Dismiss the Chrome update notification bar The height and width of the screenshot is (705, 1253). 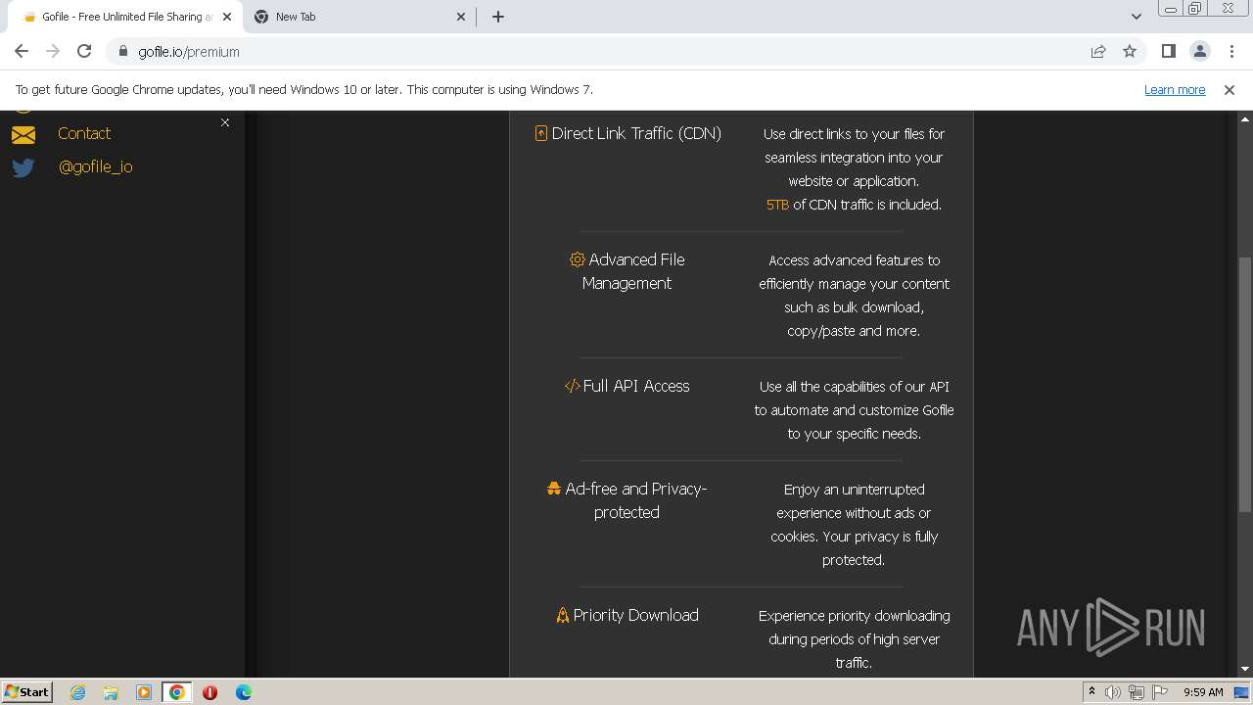coord(1230,89)
